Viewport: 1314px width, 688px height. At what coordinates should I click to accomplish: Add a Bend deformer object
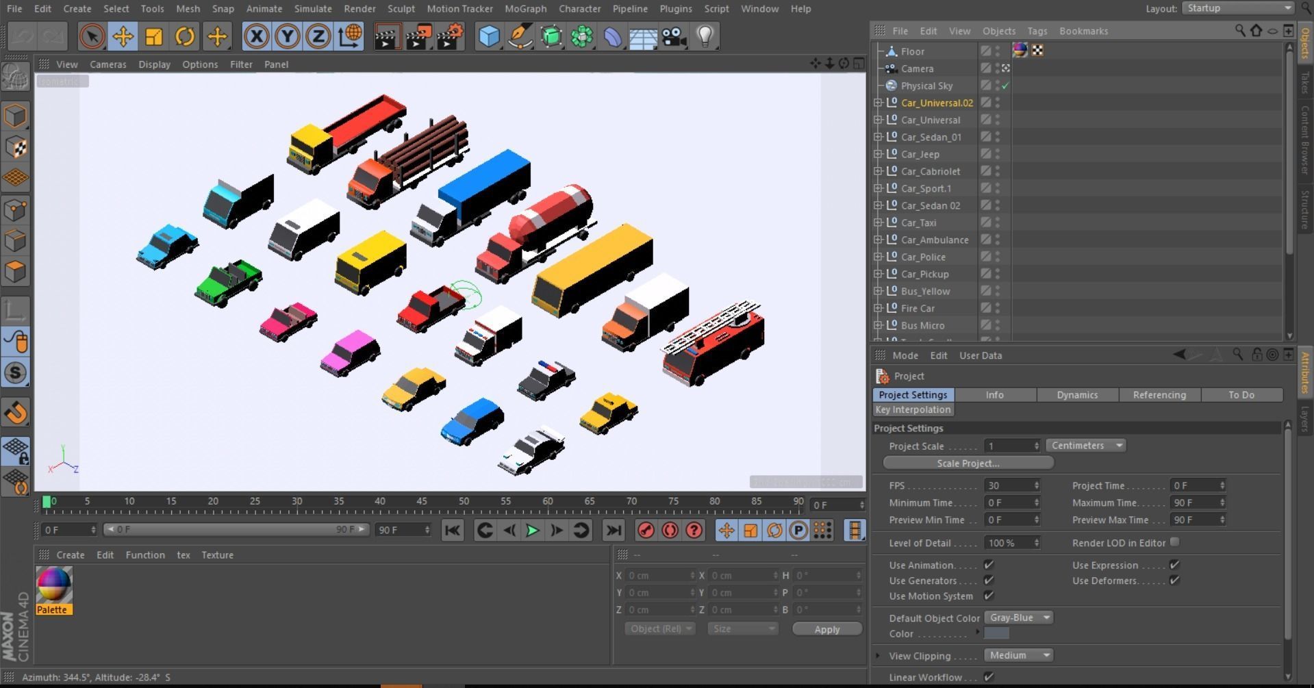613,36
